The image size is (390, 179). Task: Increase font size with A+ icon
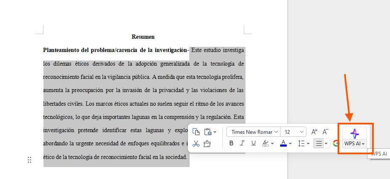315,132
